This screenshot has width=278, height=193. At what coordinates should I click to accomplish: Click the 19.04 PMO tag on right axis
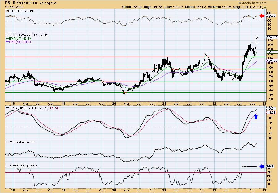(x=271, y=108)
